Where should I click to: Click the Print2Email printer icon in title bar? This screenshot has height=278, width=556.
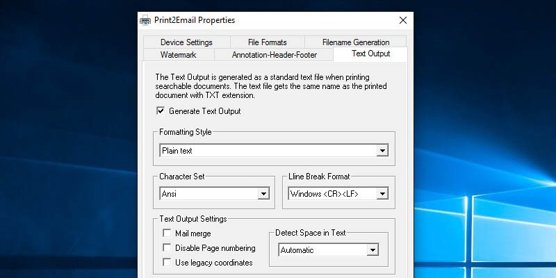click(x=146, y=20)
